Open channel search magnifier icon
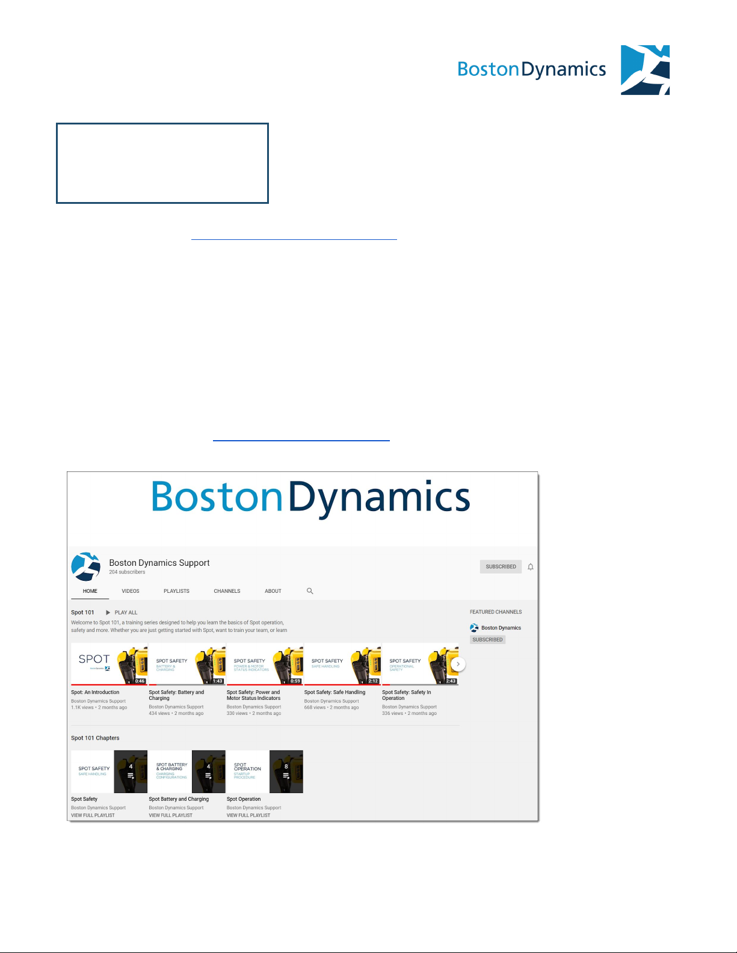The height and width of the screenshot is (953, 737). pyautogui.click(x=310, y=591)
